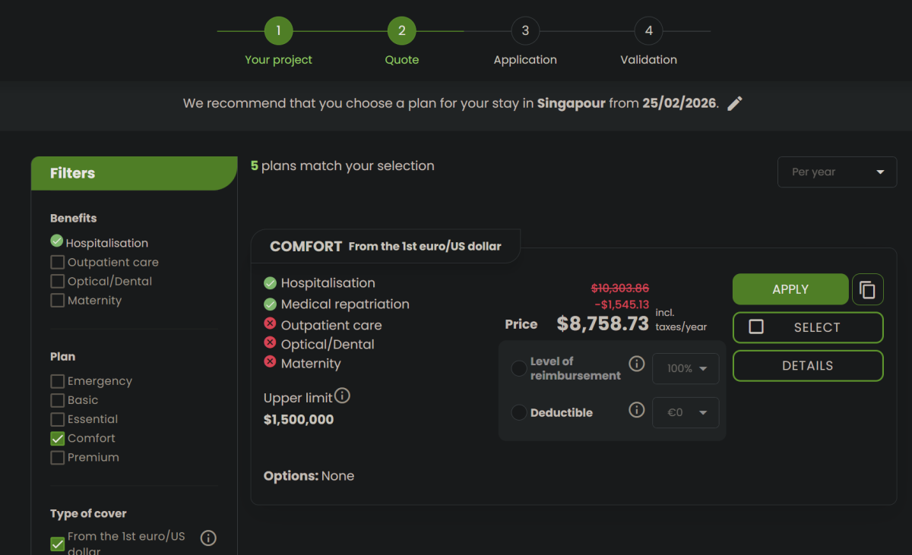Image resolution: width=912 pixels, height=555 pixels.
Task: Click the copy icon next to APPLY
Action: [867, 289]
